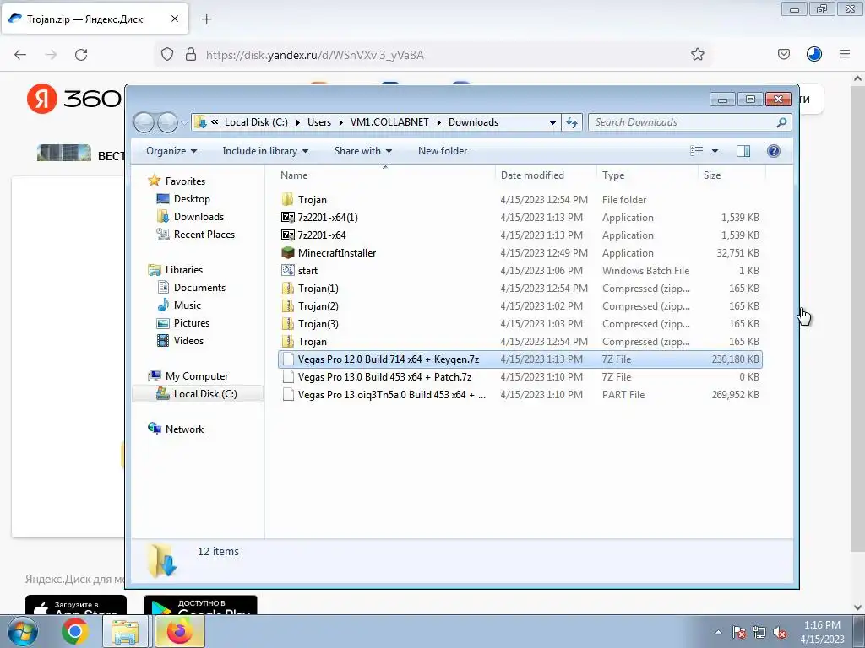Open Include in library dropdown
This screenshot has width=865, height=648.
[x=265, y=151]
